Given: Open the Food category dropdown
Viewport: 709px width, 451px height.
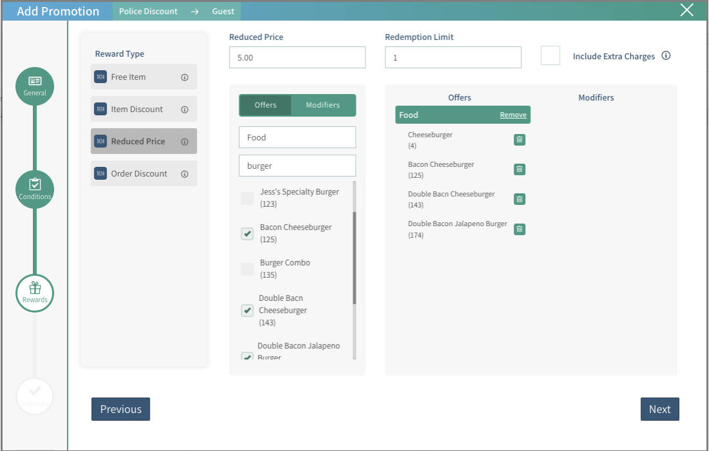Looking at the screenshot, I should (x=297, y=137).
